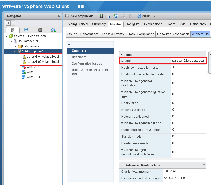The image size is (211, 185).
Task: Open the Datastores tab
Action: click(x=198, y=24)
